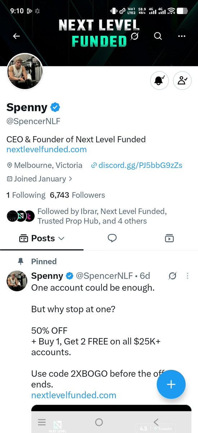Screen dimensions: 198x433
Task: Open the three-dot overflow menu in header
Action: [182, 36]
